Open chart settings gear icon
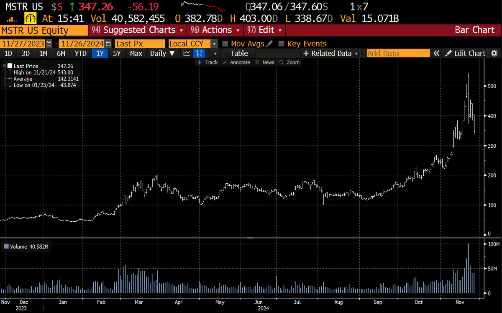 coord(494,53)
